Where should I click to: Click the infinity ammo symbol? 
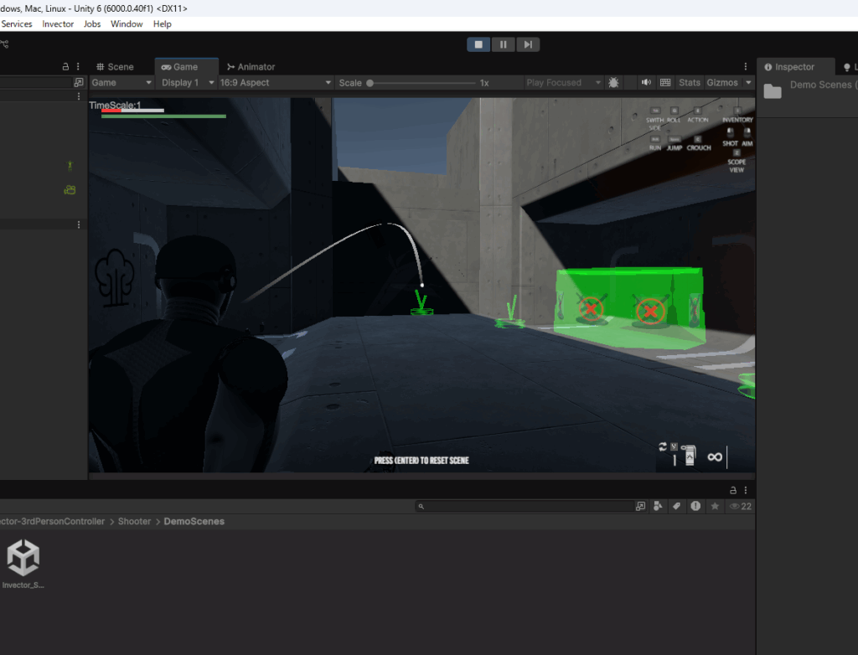(715, 457)
